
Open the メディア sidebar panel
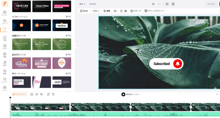click(5, 22)
